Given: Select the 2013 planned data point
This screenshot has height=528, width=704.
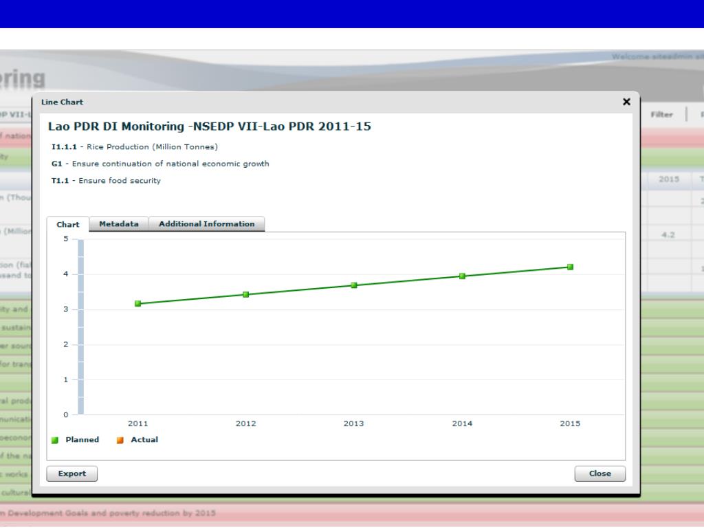Looking at the screenshot, I should click(x=354, y=285).
